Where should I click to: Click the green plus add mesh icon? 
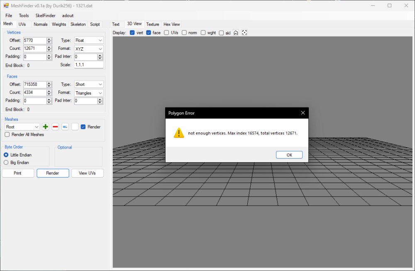pos(45,127)
